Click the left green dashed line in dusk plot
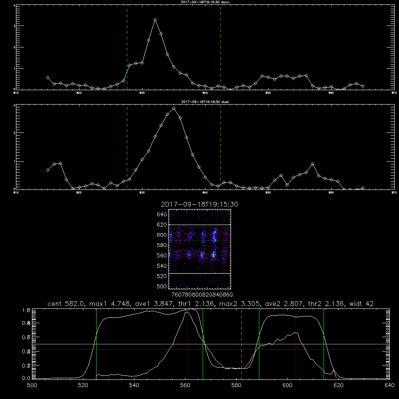This screenshot has width=399, height=399. [127, 147]
